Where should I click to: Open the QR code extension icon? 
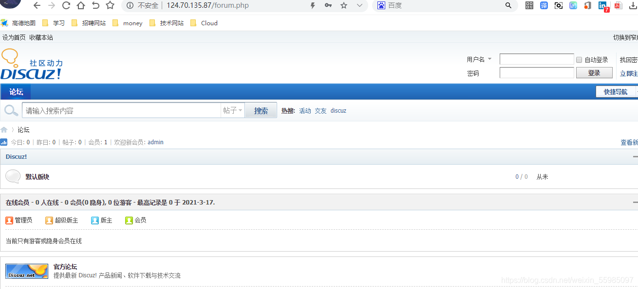click(x=529, y=5)
